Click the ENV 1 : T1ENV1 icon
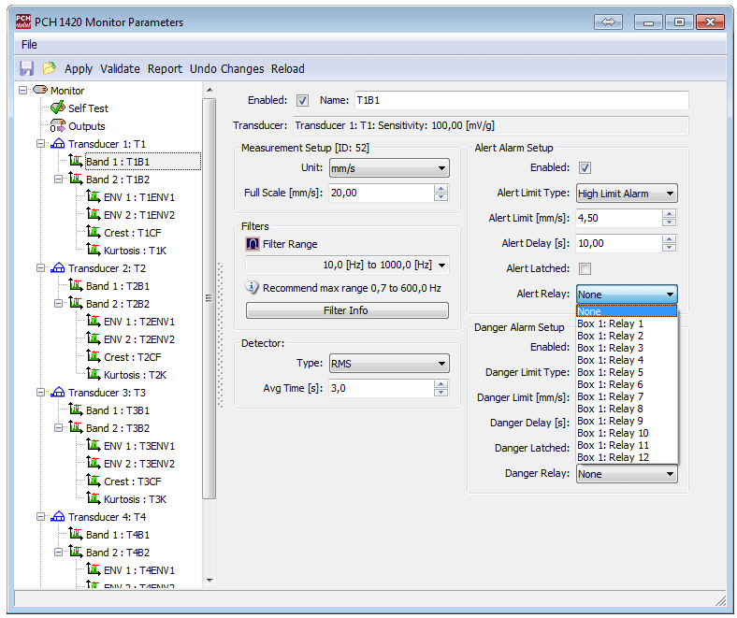Image resolution: width=737 pixels, height=618 pixels. [94, 196]
